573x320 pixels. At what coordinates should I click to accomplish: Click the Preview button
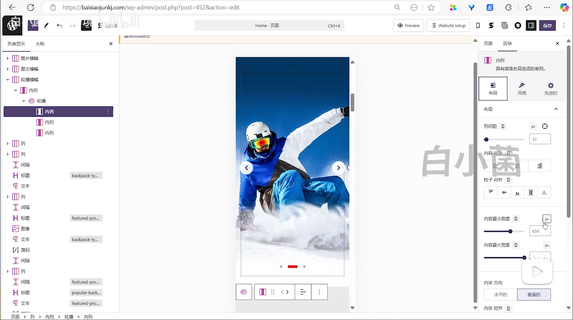(x=409, y=26)
